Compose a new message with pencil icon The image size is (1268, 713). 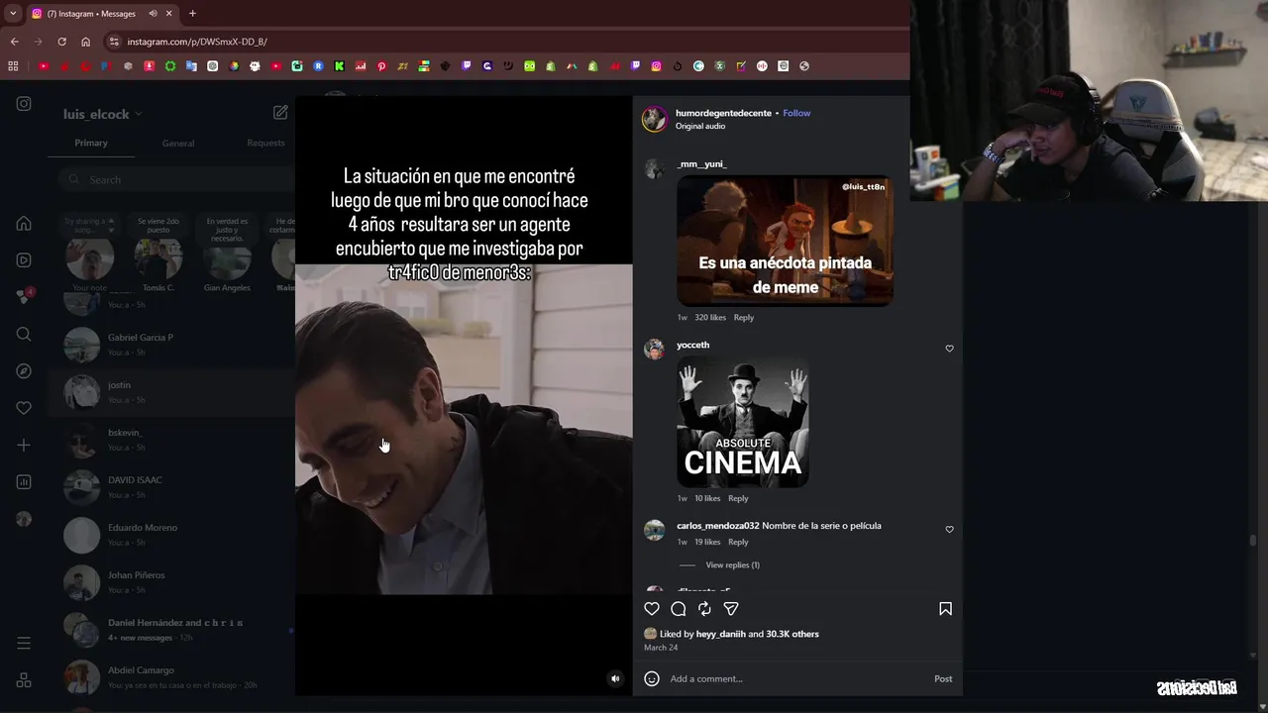280,113
